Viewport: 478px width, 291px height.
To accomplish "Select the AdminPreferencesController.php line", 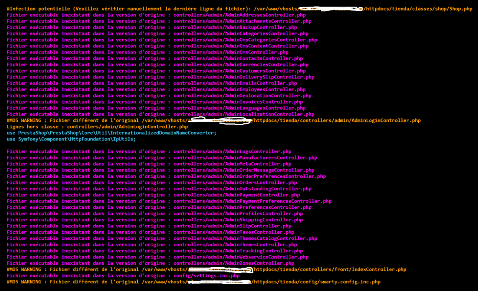I will coord(159,207).
